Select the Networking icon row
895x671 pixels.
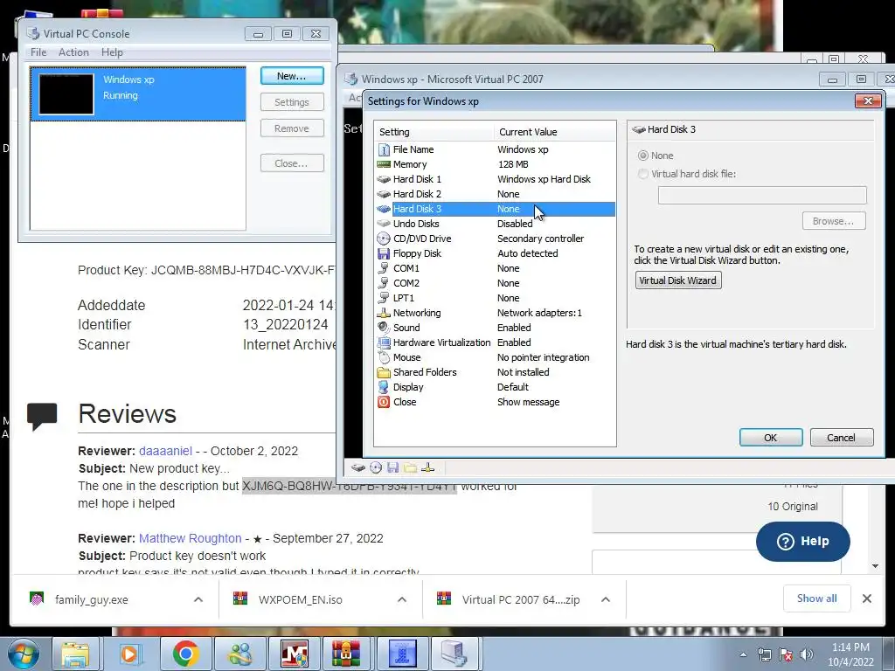(496, 313)
